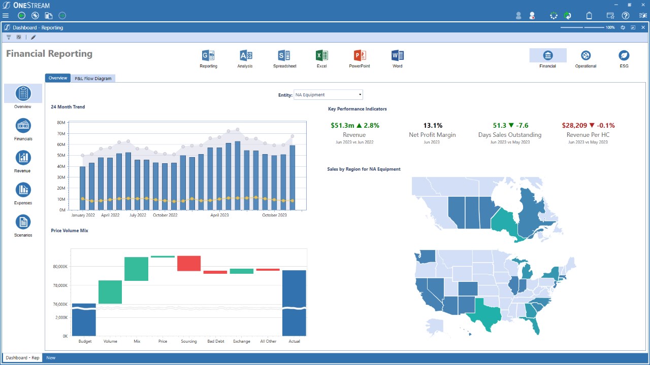Click the Word document icon
Screen dimensions: 650x365
coord(397,56)
